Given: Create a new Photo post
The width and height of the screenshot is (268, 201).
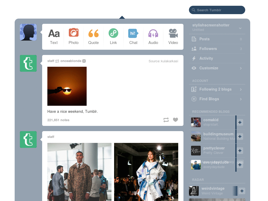Looking at the screenshot, I should pos(74,37).
